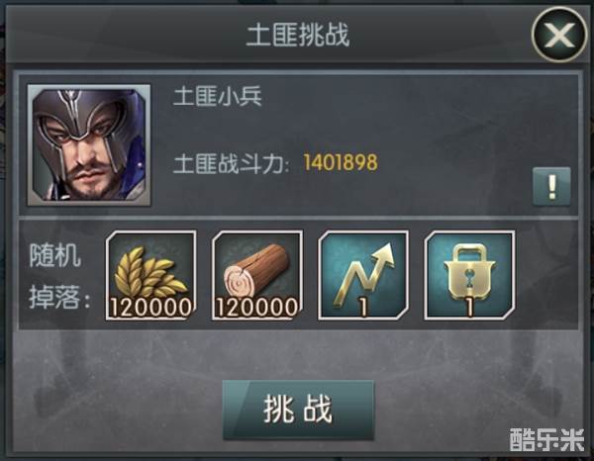594x461 pixels.
Task: Click the yellow 1401898 combat power value
Action: click(341, 163)
